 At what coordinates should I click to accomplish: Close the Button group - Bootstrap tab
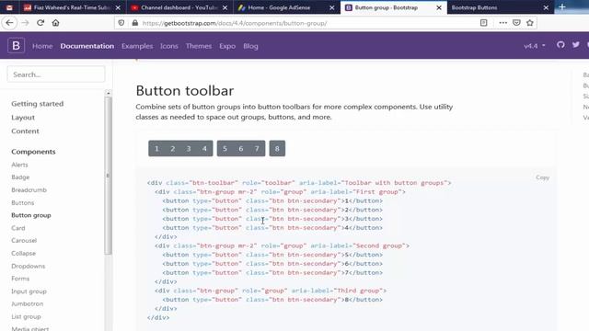point(439,7)
